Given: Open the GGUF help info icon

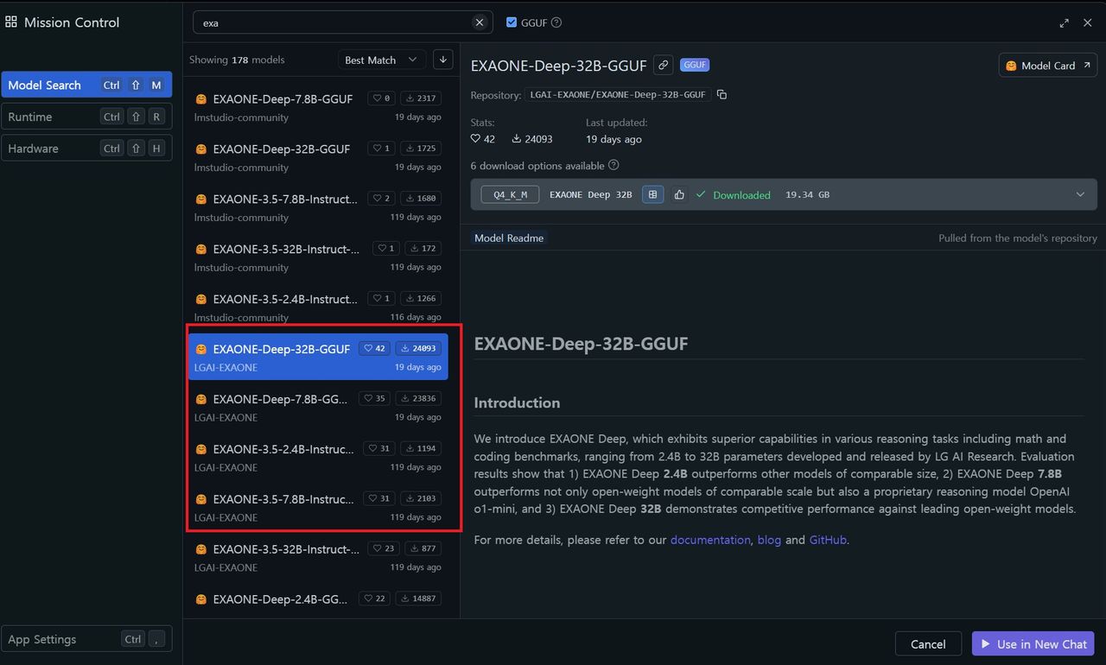Looking at the screenshot, I should click(x=556, y=22).
